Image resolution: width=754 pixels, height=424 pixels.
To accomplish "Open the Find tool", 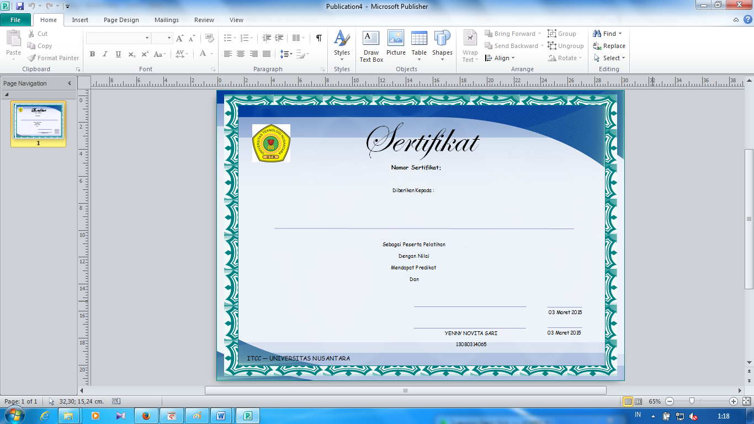I will (607, 33).
